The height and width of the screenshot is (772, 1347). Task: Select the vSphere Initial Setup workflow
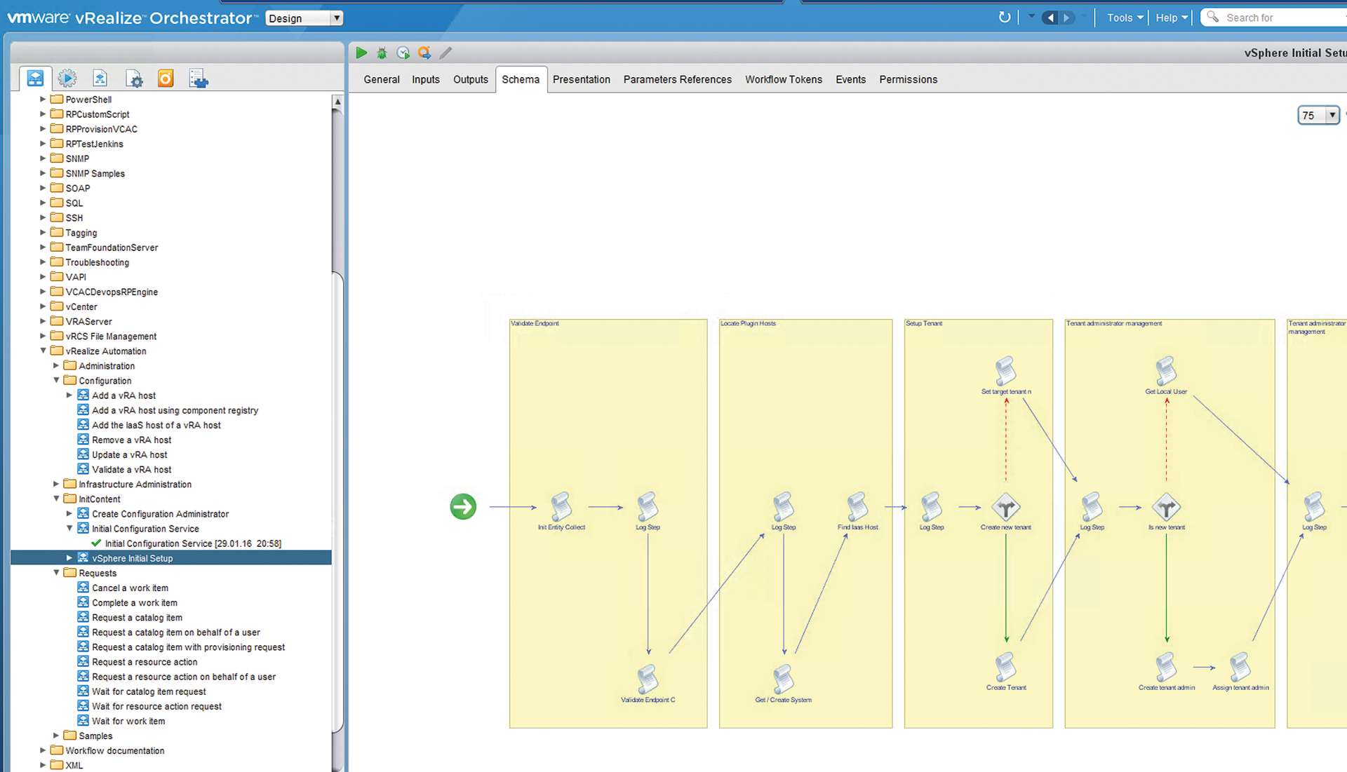click(133, 557)
